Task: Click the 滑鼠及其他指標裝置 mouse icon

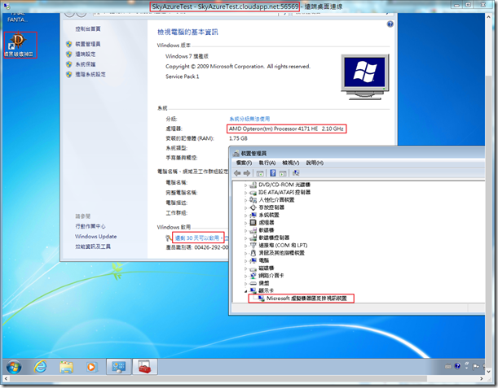Action: (x=253, y=253)
